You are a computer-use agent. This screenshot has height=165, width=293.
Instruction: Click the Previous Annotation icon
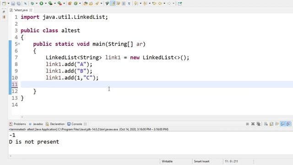pyautogui.click(x=145, y=3)
